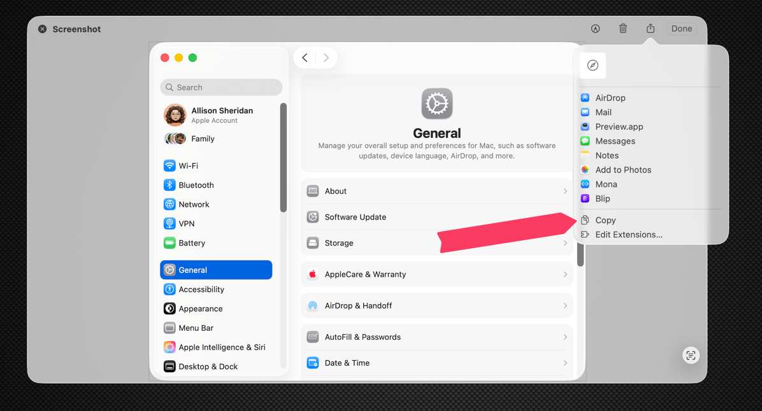
Task: Select Wi-Fi in the settings sidebar
Action: [187, 165]
